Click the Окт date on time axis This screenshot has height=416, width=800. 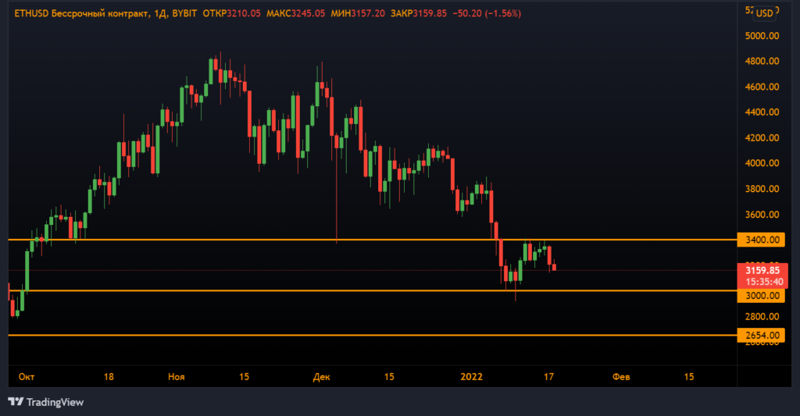point(27,377)
